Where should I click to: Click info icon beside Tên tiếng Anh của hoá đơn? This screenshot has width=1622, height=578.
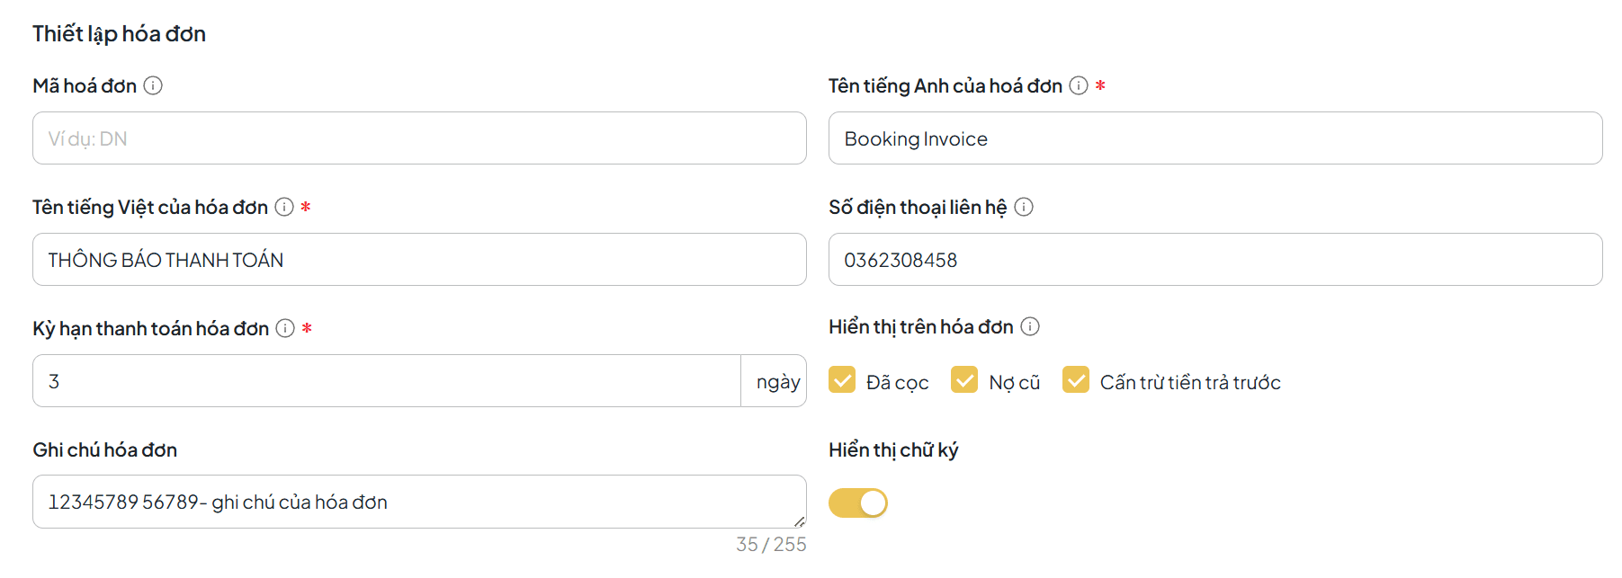tap(1079, 85)
